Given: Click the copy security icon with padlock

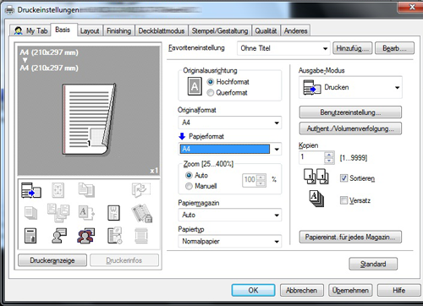Looking at the screenshot, I should 142,213.
